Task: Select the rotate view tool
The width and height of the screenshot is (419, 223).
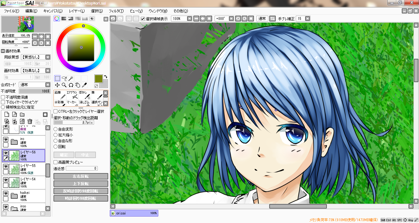Action: click(x=71, y=85)
